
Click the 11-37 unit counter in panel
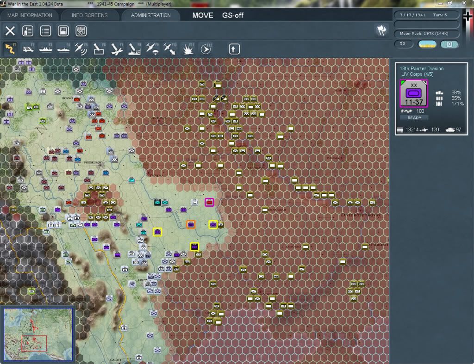[x=414, y=93]
